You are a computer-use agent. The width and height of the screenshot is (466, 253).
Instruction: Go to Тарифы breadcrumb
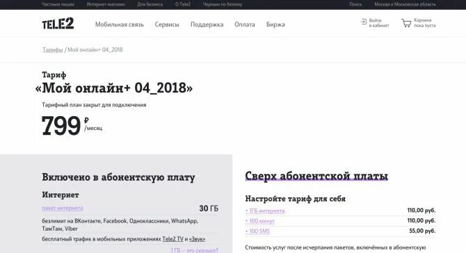pyautogui.click(x=53, y=49)
